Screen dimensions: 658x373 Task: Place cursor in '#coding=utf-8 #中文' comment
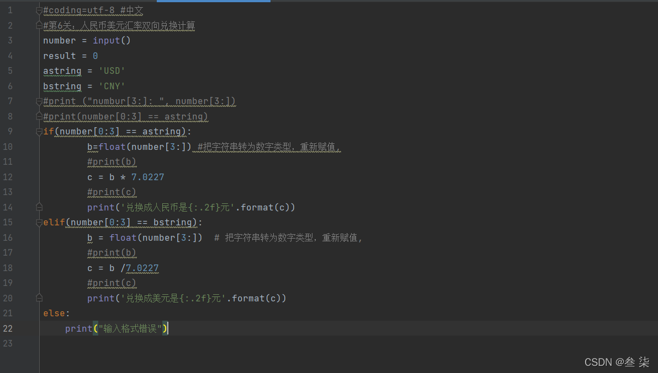coord(93,10)
